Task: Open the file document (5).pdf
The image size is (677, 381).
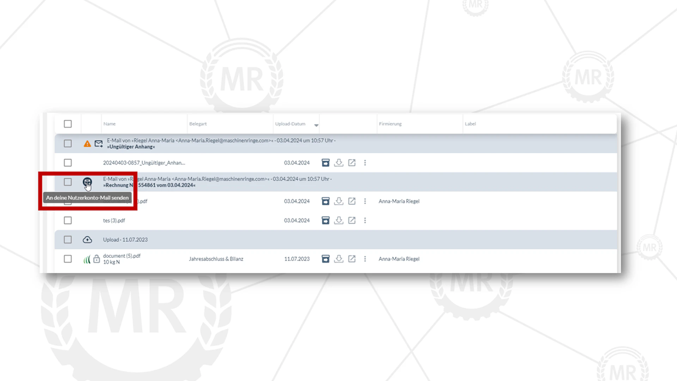Action: point(122,256)
